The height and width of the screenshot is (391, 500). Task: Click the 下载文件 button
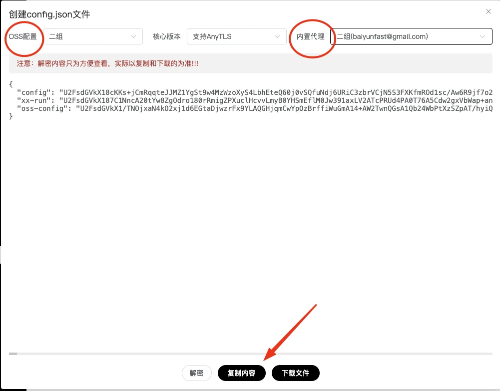tap(296, 373)
